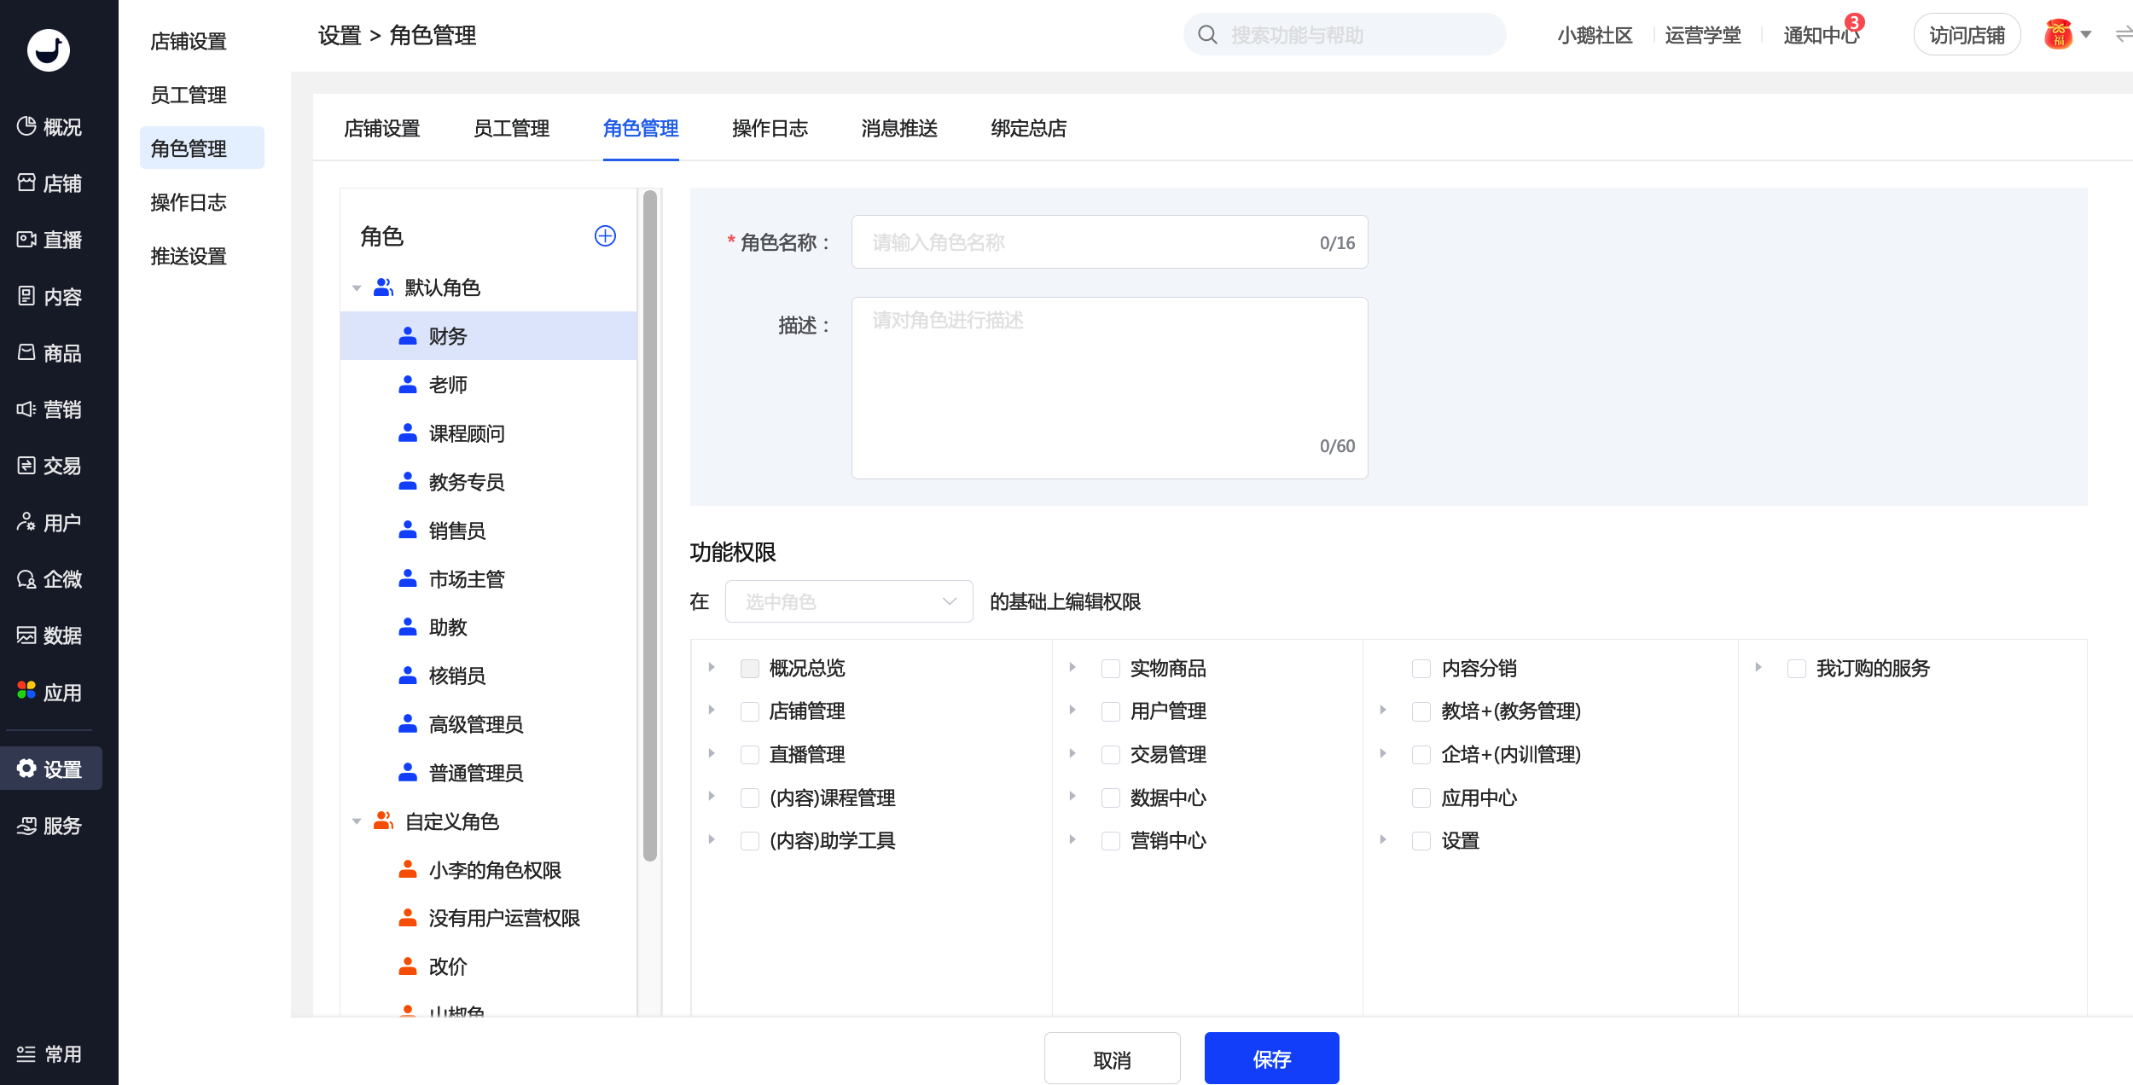Screen dimensions: 2133x1085
Task: Expand the 用户管理 permission node
Action: click(x=1072, y=711)
